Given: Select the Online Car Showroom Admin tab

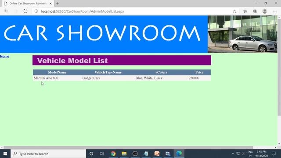Looking at the screenshot, I should click(x=28, y=4).
